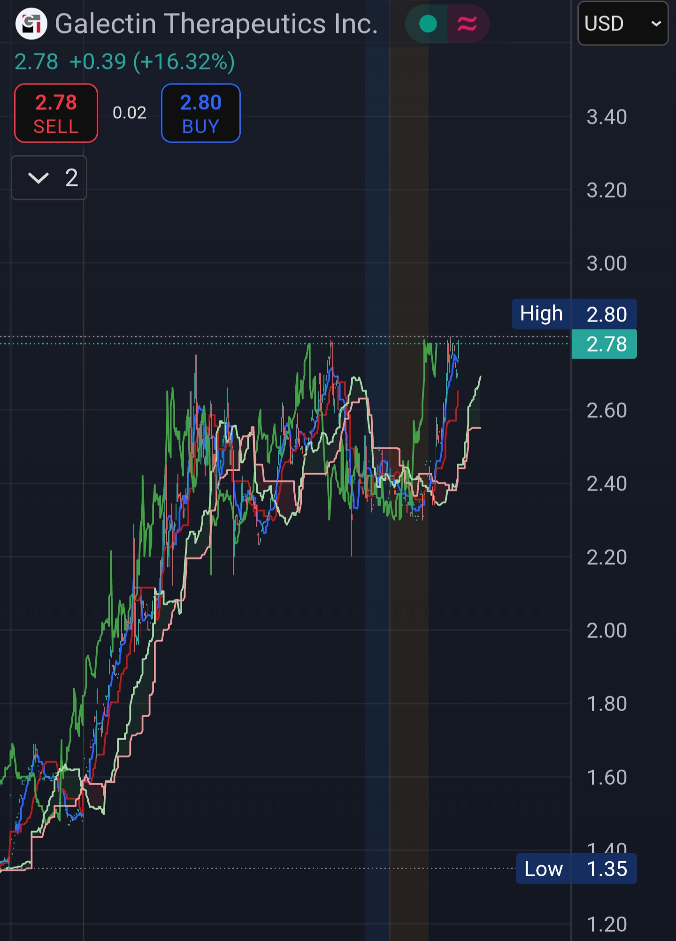Click the 2.60 price scale value

(x=607, y=411)
